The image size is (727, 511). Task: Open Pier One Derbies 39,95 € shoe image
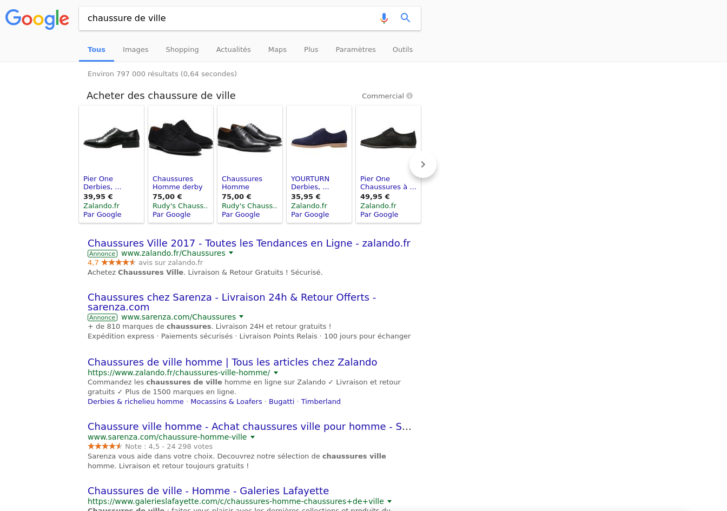(x=111, y=138)
